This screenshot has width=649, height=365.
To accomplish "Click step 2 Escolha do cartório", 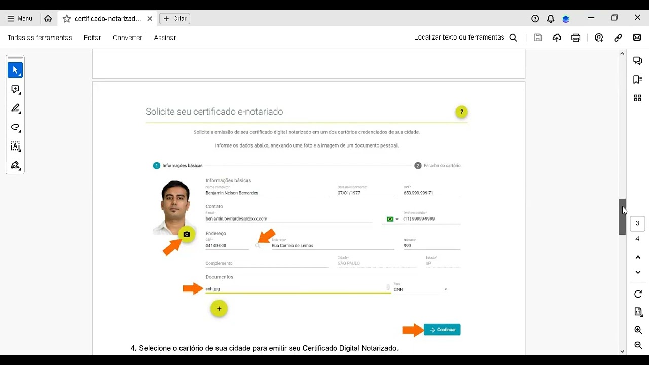I will tap(438, 166).
